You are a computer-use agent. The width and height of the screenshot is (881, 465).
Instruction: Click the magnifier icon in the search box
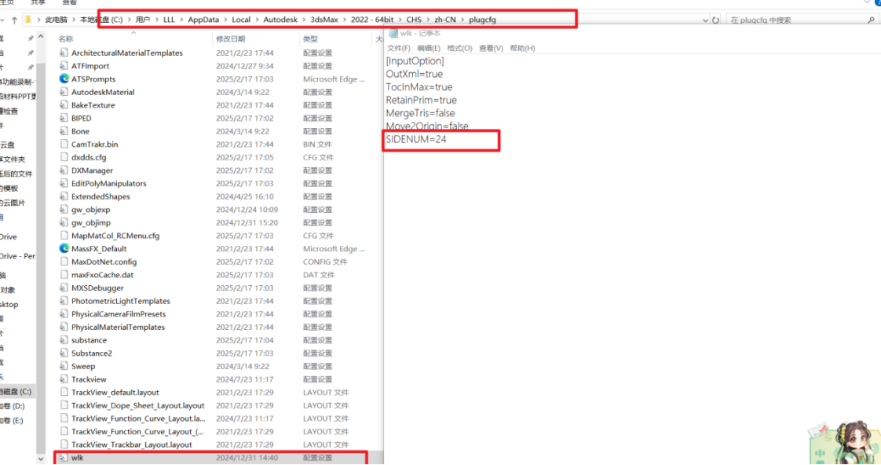pyautogui.click(x=871, y=20)
